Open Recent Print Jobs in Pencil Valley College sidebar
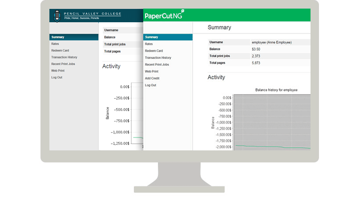 click(63, 64)
